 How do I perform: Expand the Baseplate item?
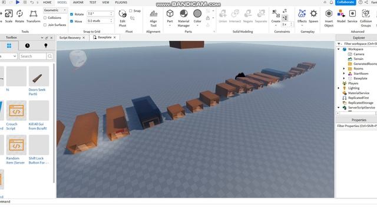click(344, 78)
